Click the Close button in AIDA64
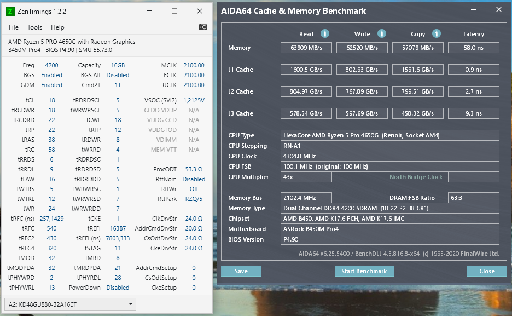Screen dimensions: 512x316 (x=486, y=271)
